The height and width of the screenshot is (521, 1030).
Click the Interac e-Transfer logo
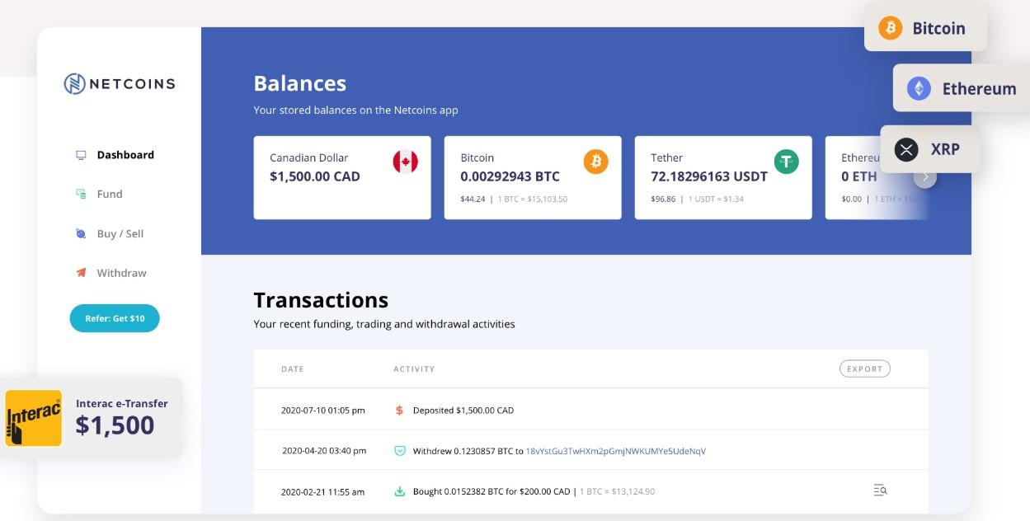click(34, 418)
